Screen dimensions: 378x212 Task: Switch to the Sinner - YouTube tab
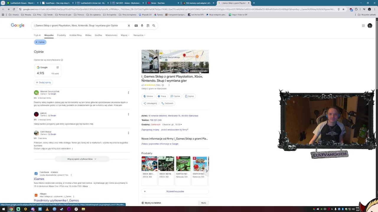(x=162, y=3)
